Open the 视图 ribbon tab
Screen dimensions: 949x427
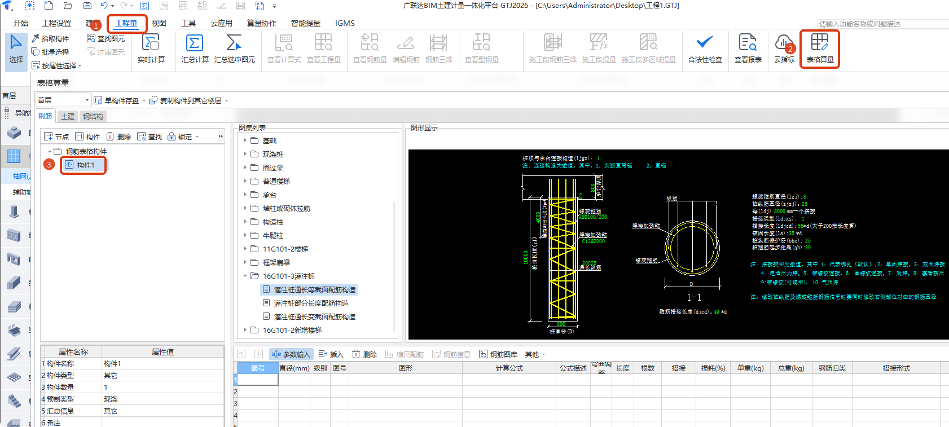click(159, 23)
